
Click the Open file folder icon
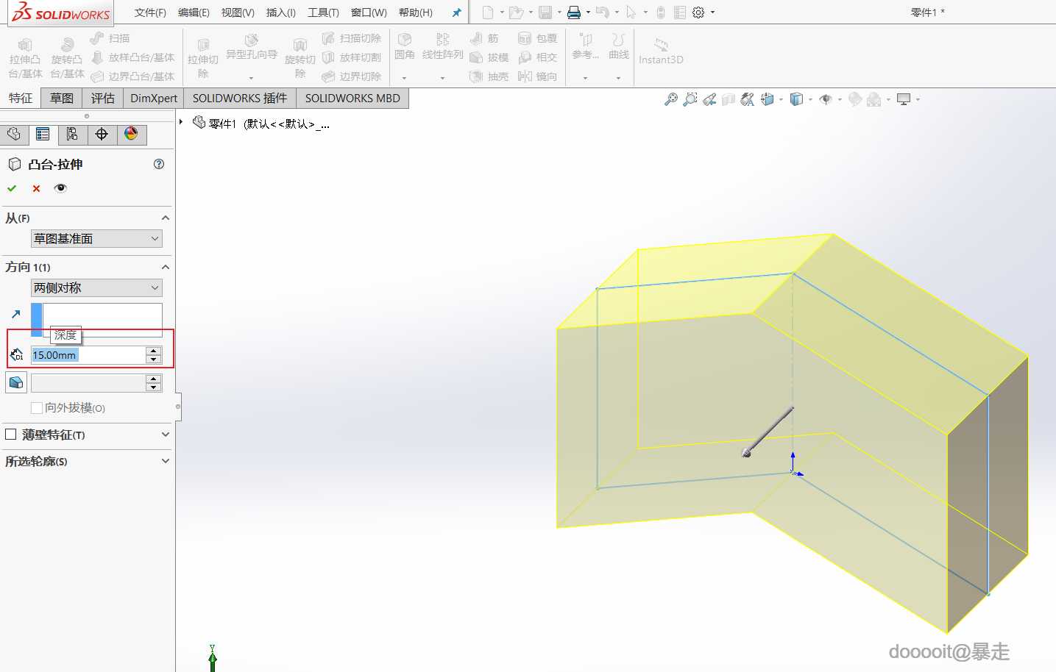(517, 12)
